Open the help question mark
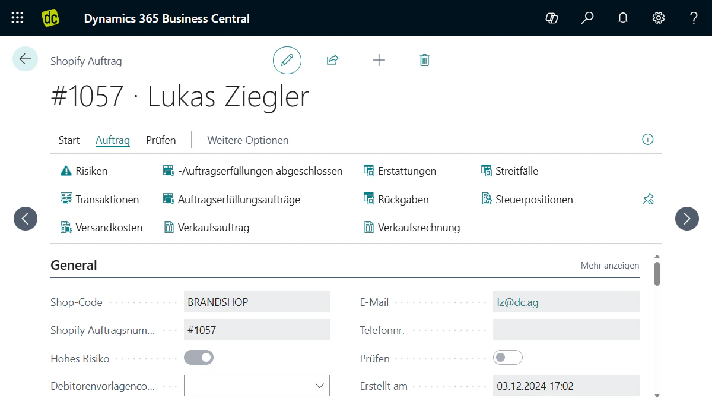712x401 pixels. 694,18
